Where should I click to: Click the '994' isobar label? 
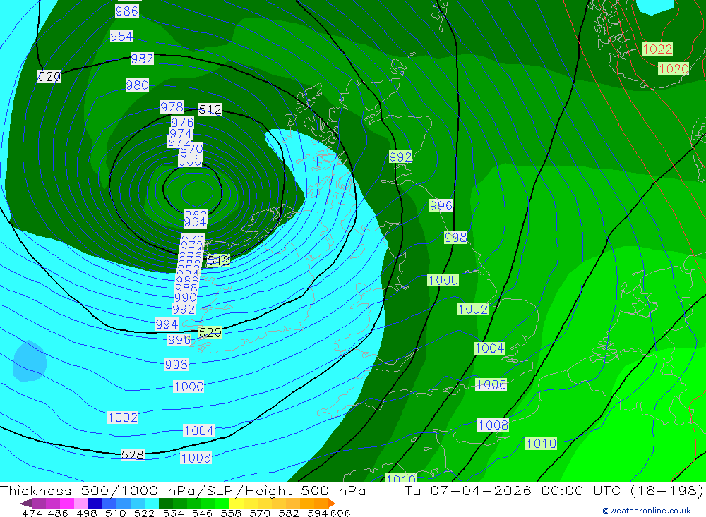point(167,324)
